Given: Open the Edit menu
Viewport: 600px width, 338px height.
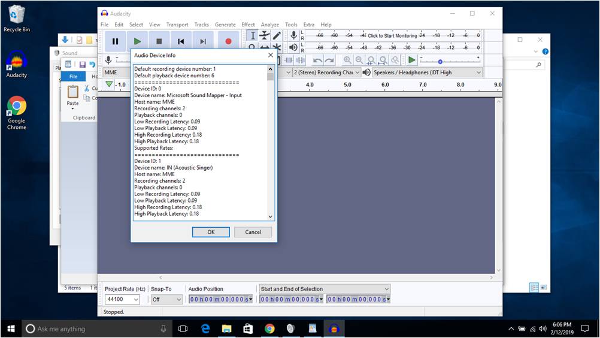Looking at the screenshot, I should point(119,25).
